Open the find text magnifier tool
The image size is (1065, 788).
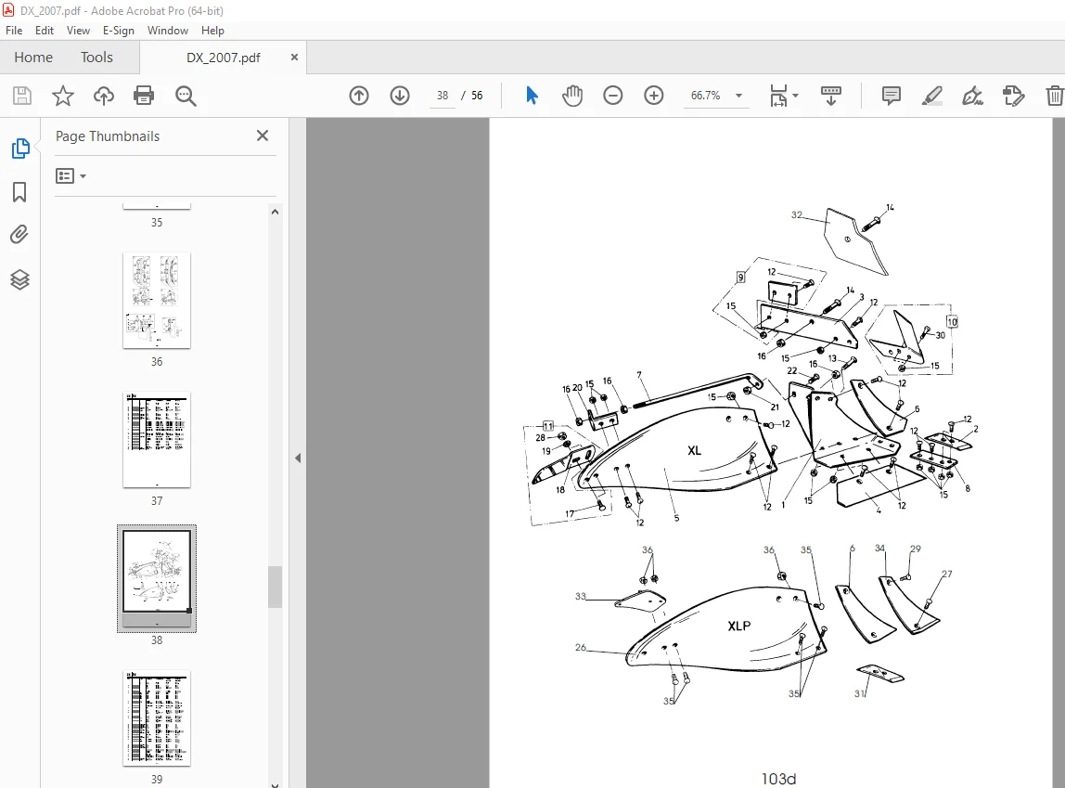point(186,96)
